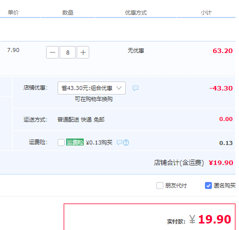Open the 店铺优惠 discount dropdown
The height and width of the screenshot is (230, 239).
point(92,88)
